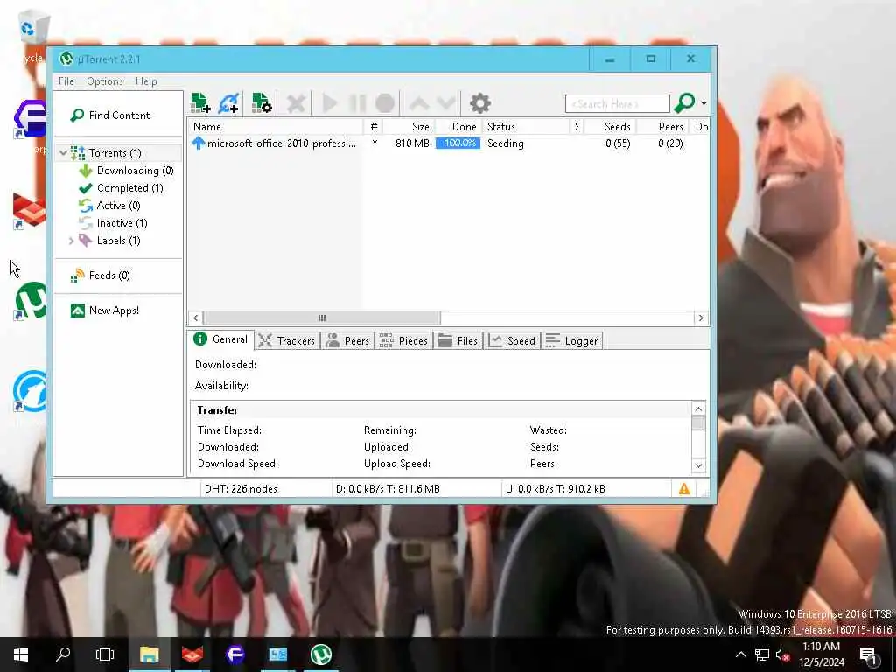Open the Options menu
The width and height of the screenshot is (896, 672).
click(x=105, y=81)
